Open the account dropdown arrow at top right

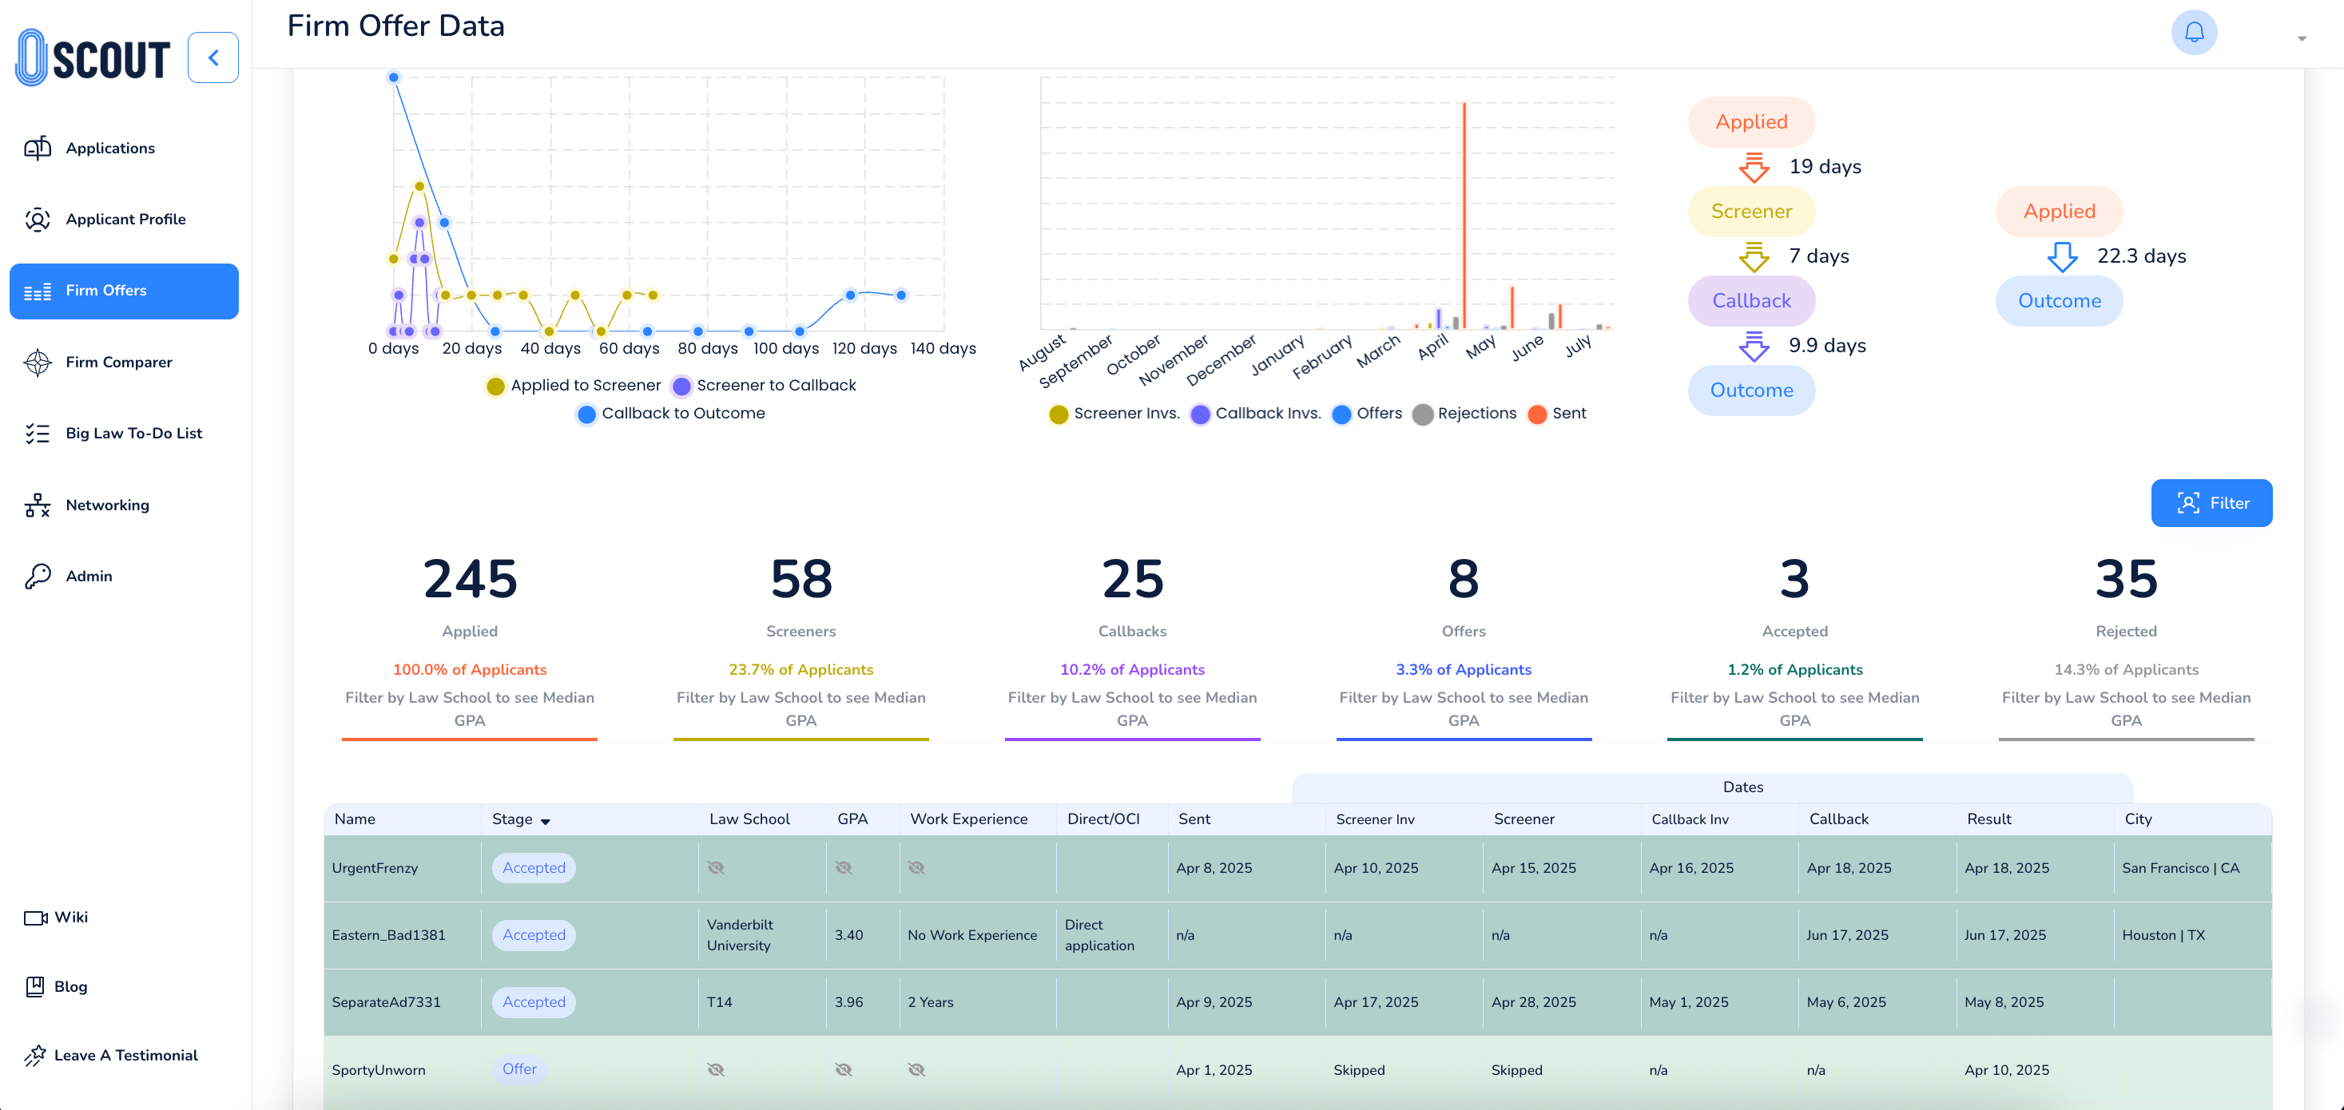point(2301,38)
